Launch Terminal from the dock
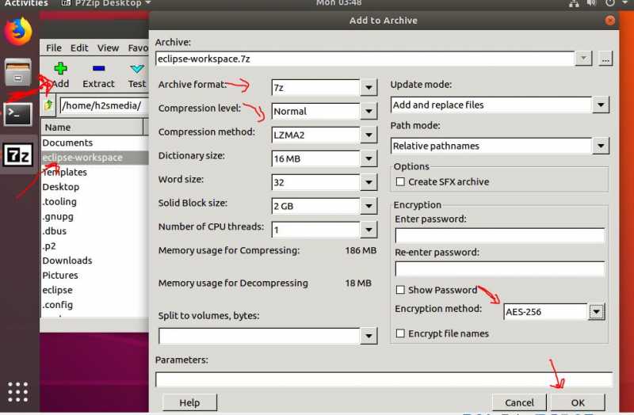 pos(17,114)
